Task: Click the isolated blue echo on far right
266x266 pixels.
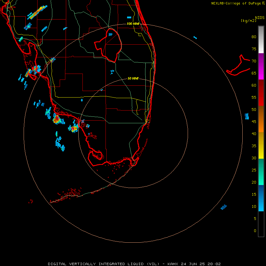Action: click(247, 116)
